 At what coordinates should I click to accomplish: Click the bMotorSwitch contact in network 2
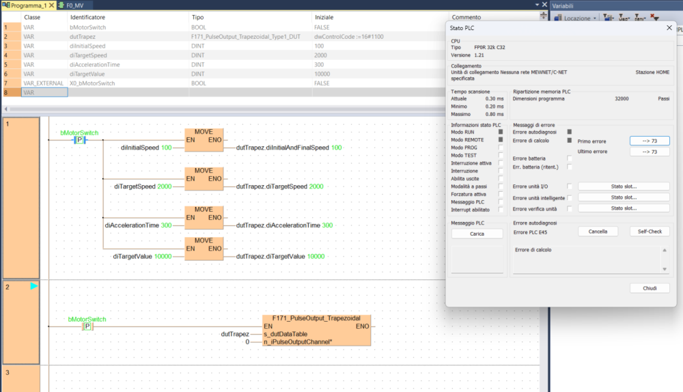87,326
